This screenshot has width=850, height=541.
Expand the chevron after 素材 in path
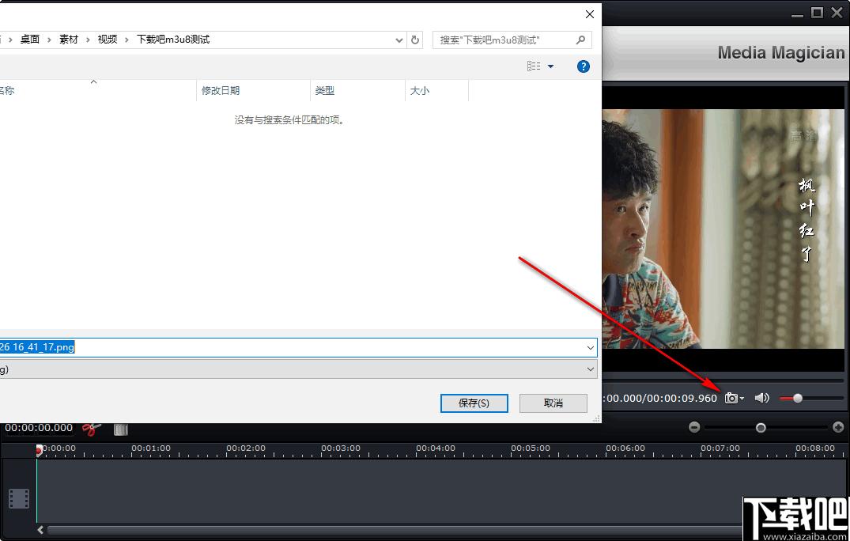coord(88,40)
